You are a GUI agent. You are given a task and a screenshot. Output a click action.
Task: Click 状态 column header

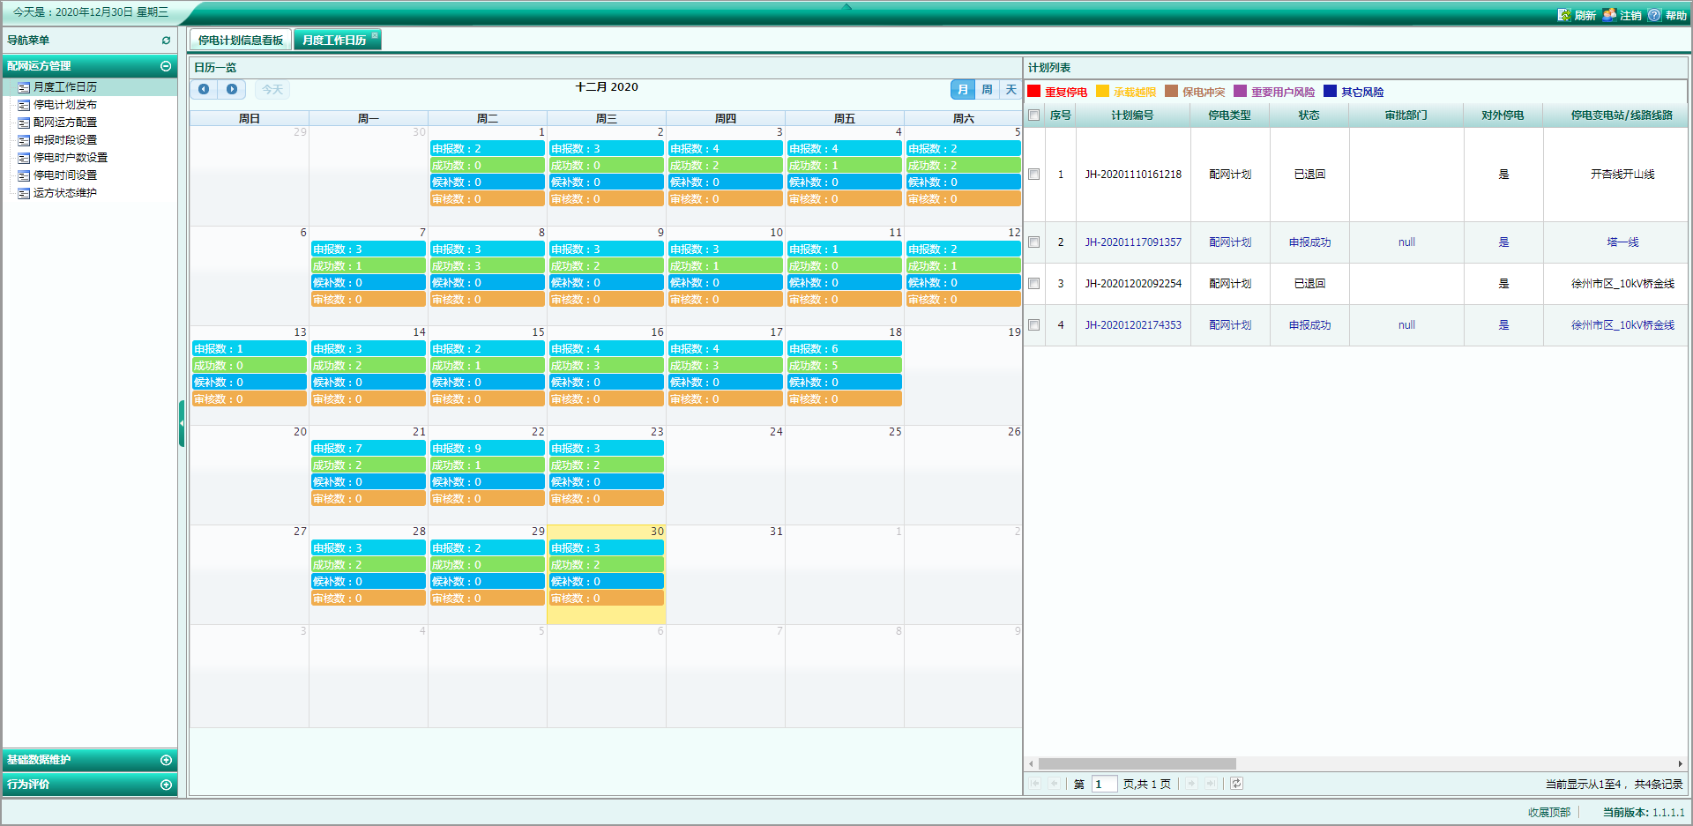[1309, 115]
